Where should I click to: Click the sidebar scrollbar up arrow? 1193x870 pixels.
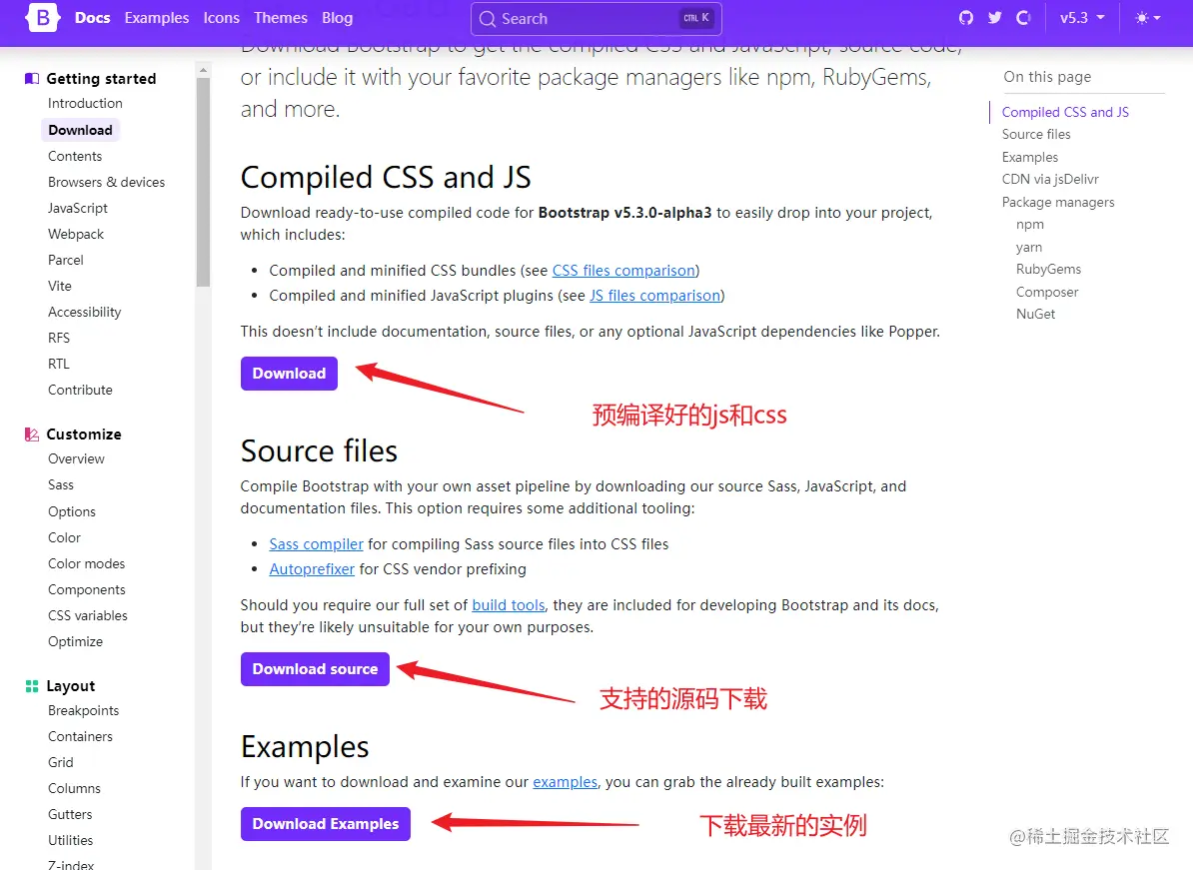coord(203,70)
